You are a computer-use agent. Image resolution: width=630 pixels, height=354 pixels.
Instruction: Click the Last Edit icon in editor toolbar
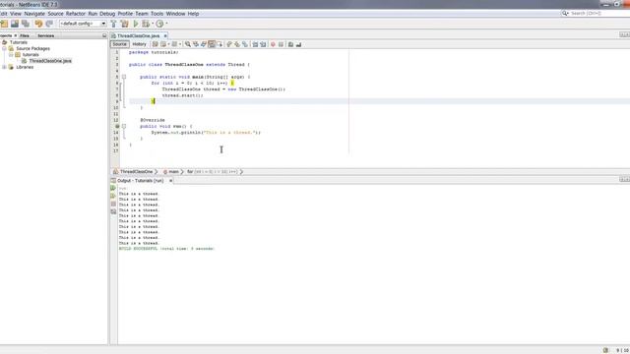click(156, 44)
